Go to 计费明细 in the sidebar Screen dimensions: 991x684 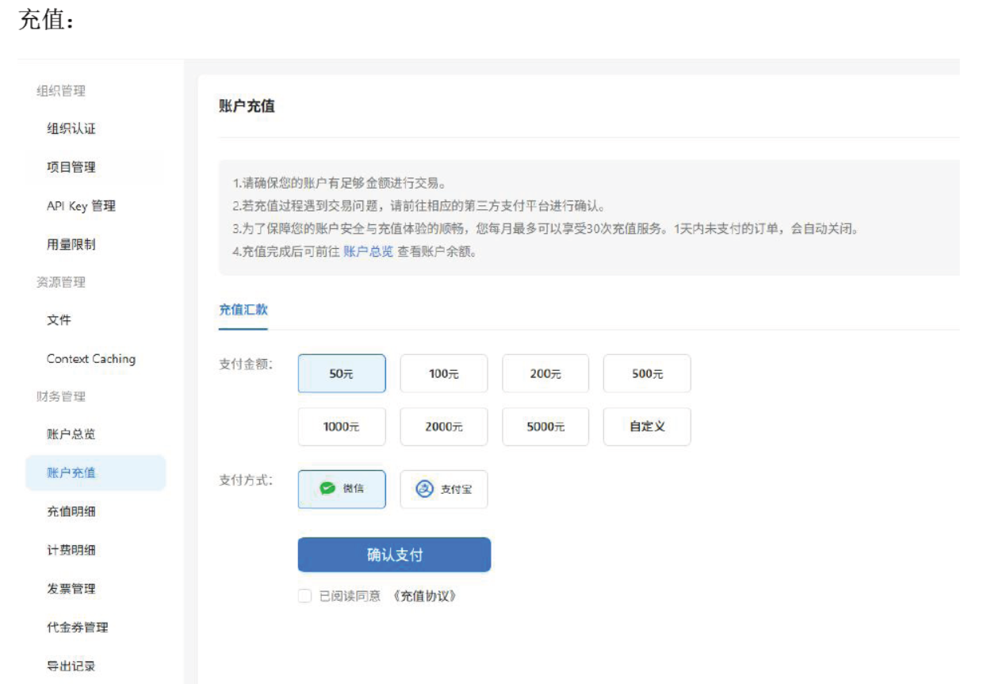tap(71, 549)
